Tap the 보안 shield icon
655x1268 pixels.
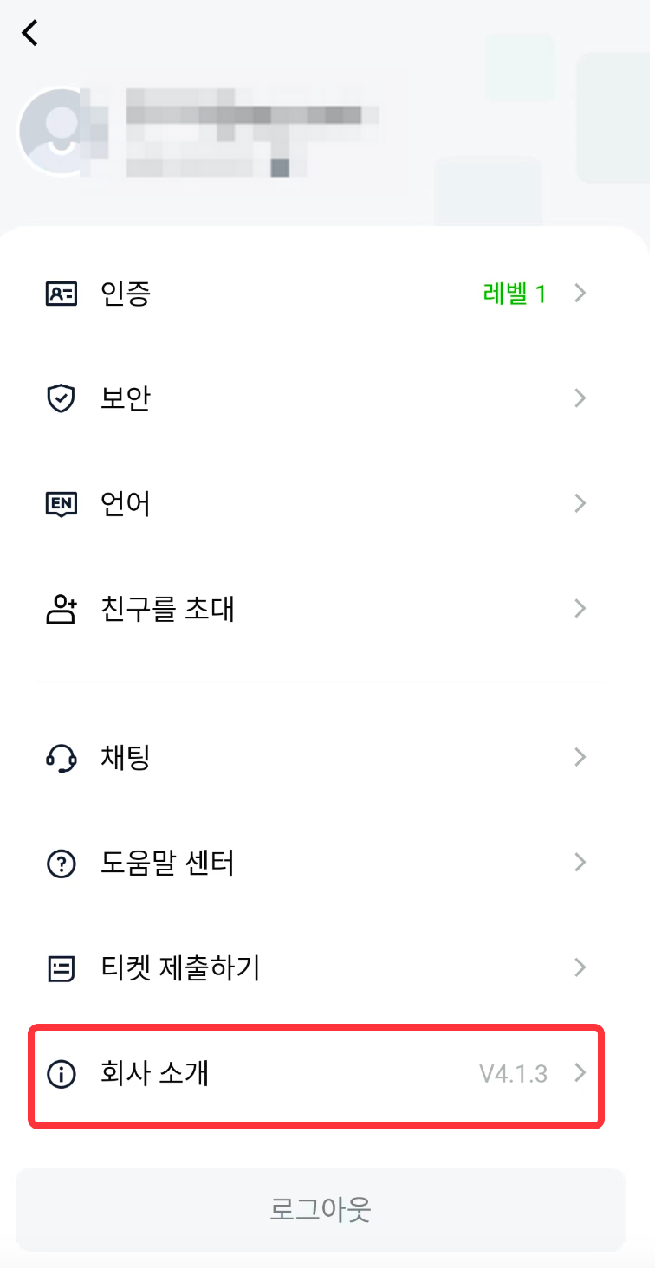click(61, 399)
